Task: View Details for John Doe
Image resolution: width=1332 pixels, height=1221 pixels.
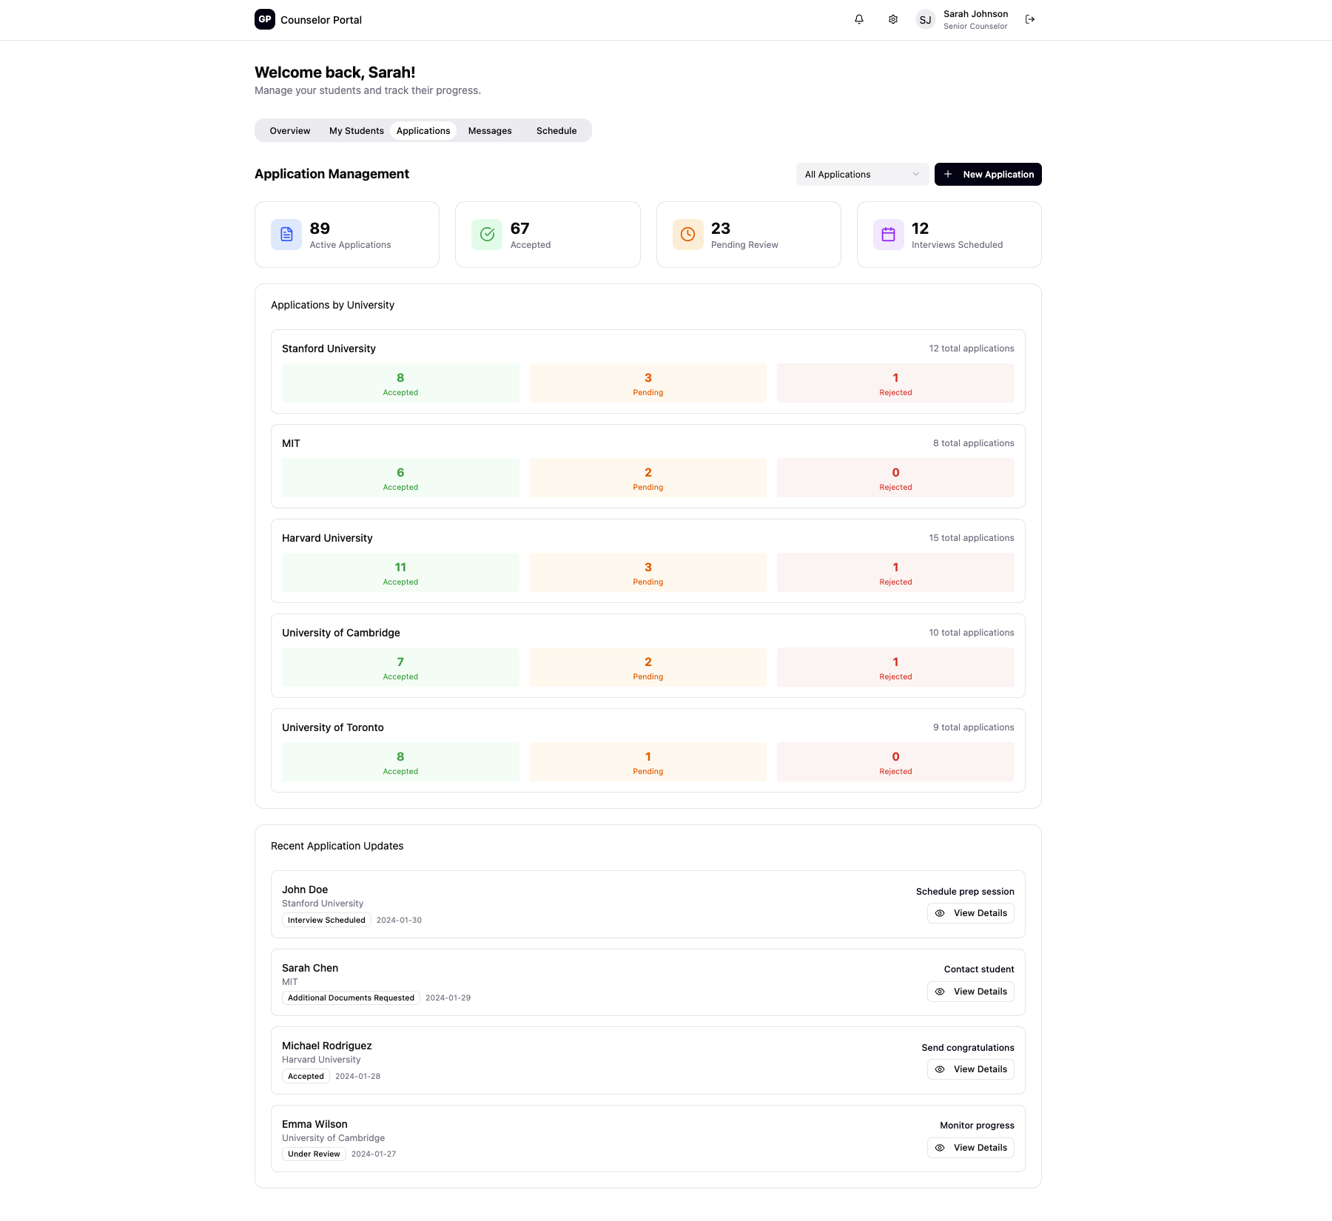Action: click(x=970, y=913)
